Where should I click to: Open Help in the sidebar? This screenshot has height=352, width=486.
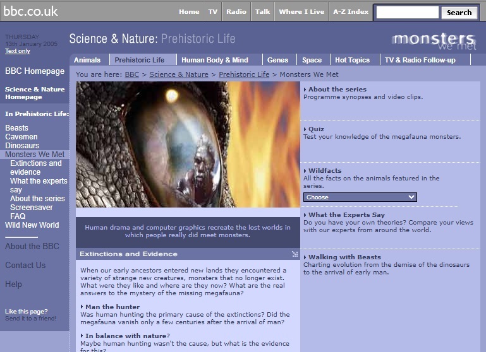pyautogui.click(x=13, y=284)
